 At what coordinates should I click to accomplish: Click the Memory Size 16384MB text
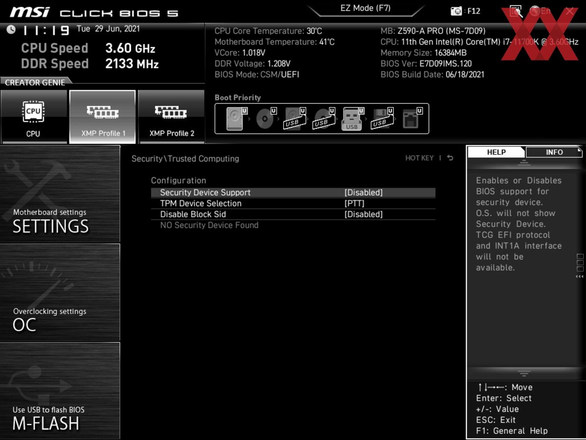point(424,53)
